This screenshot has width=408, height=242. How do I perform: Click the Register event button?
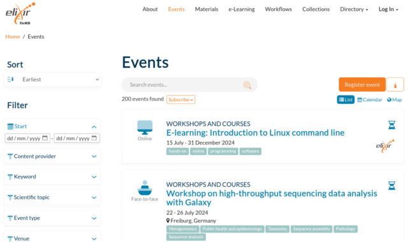click(362, 85)
